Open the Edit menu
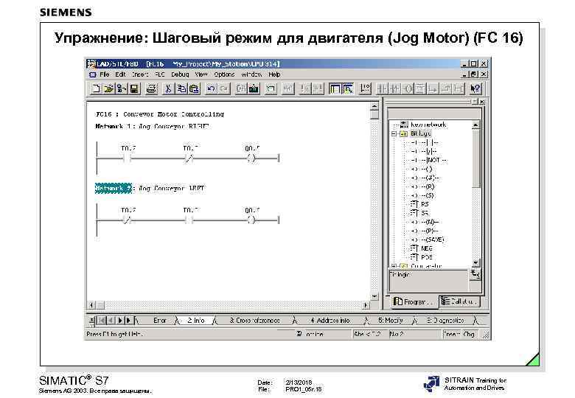Viewport: 575px width, 398px height. click(x=120, y=74)
